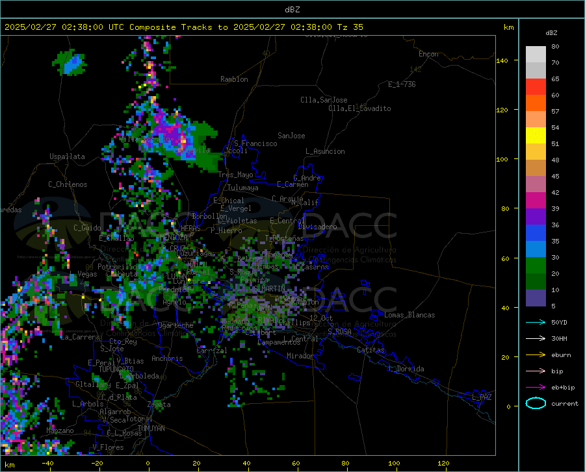Image resolution: width=585 pixels, height=472 pixels.
Task: Pick the light gray 70-80 dBZ swatch
Action: [536, 55]
